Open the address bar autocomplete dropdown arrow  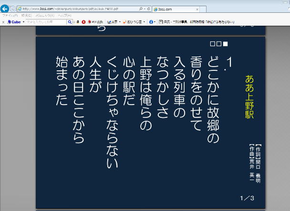tap(145, 9)
